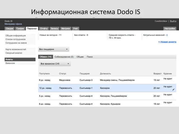
Task: Open the График tab
Action: (20, 29)
